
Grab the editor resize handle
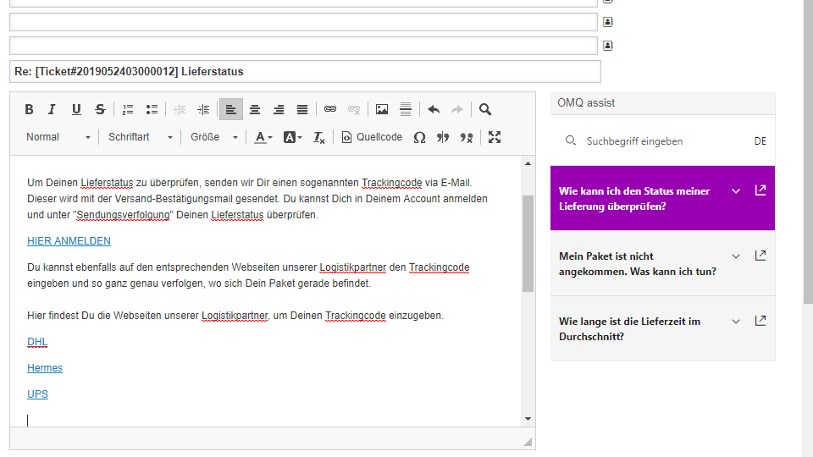coord(528,442)
